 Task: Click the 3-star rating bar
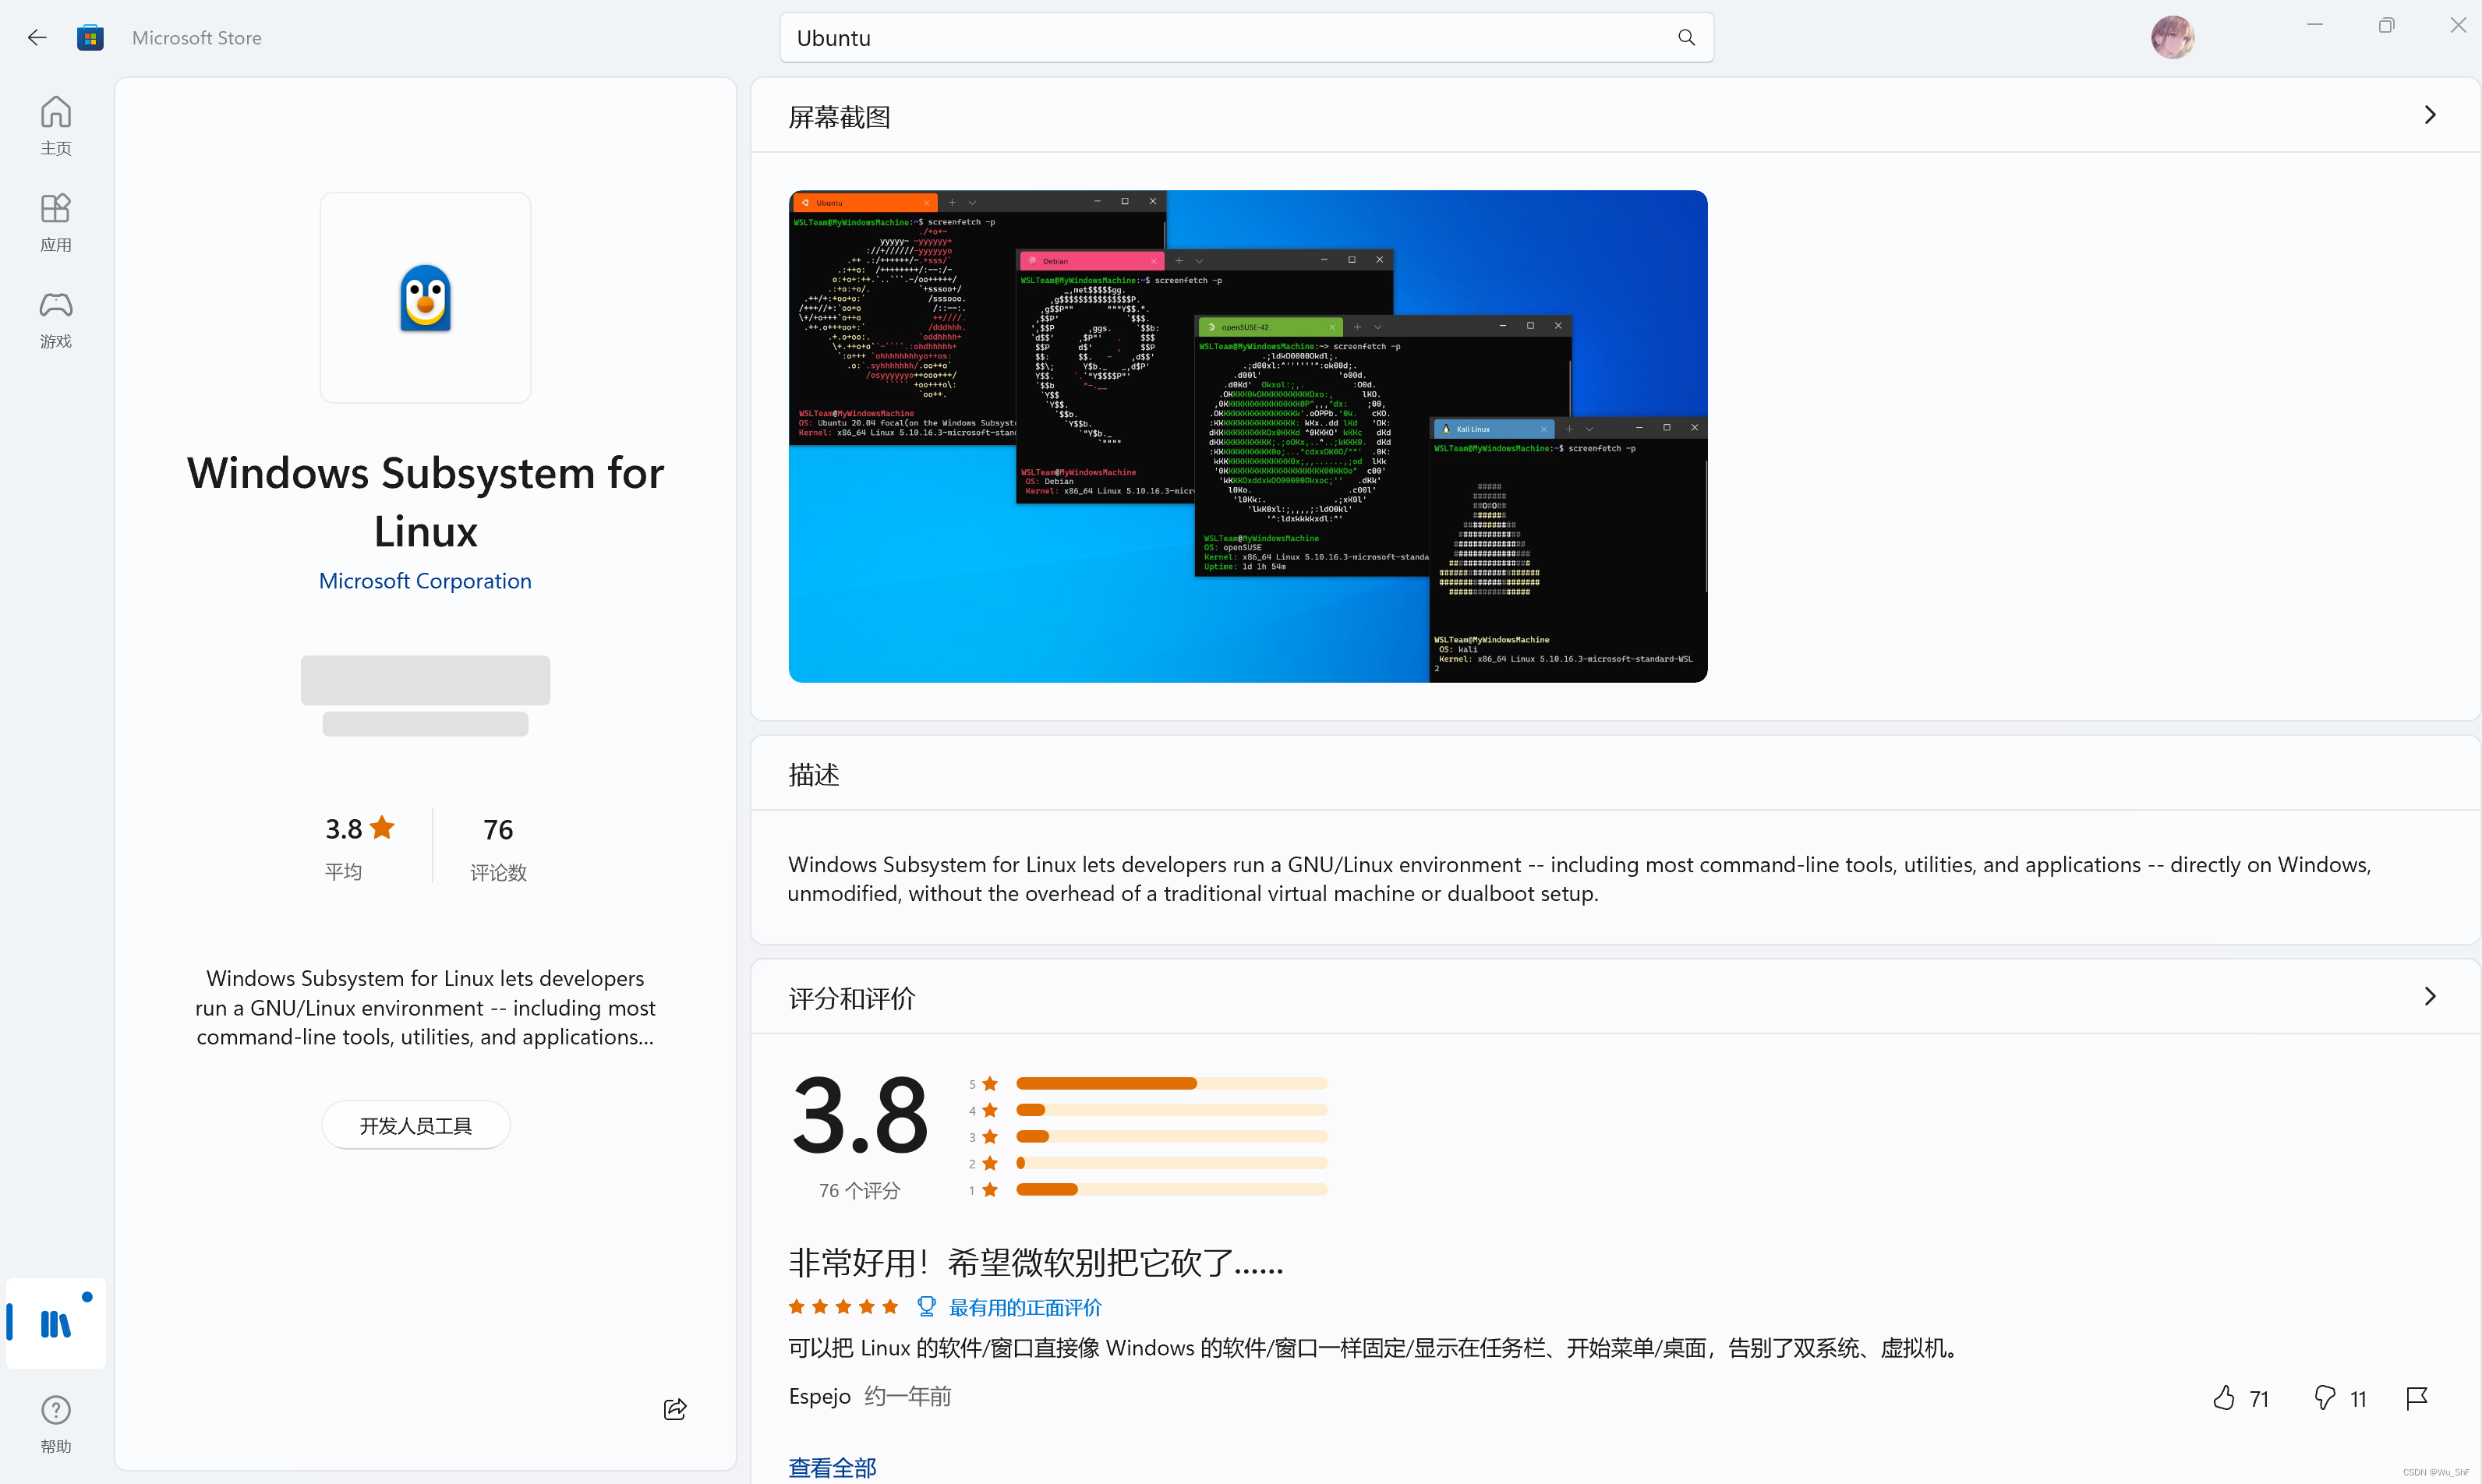tap(1171, 1136)
